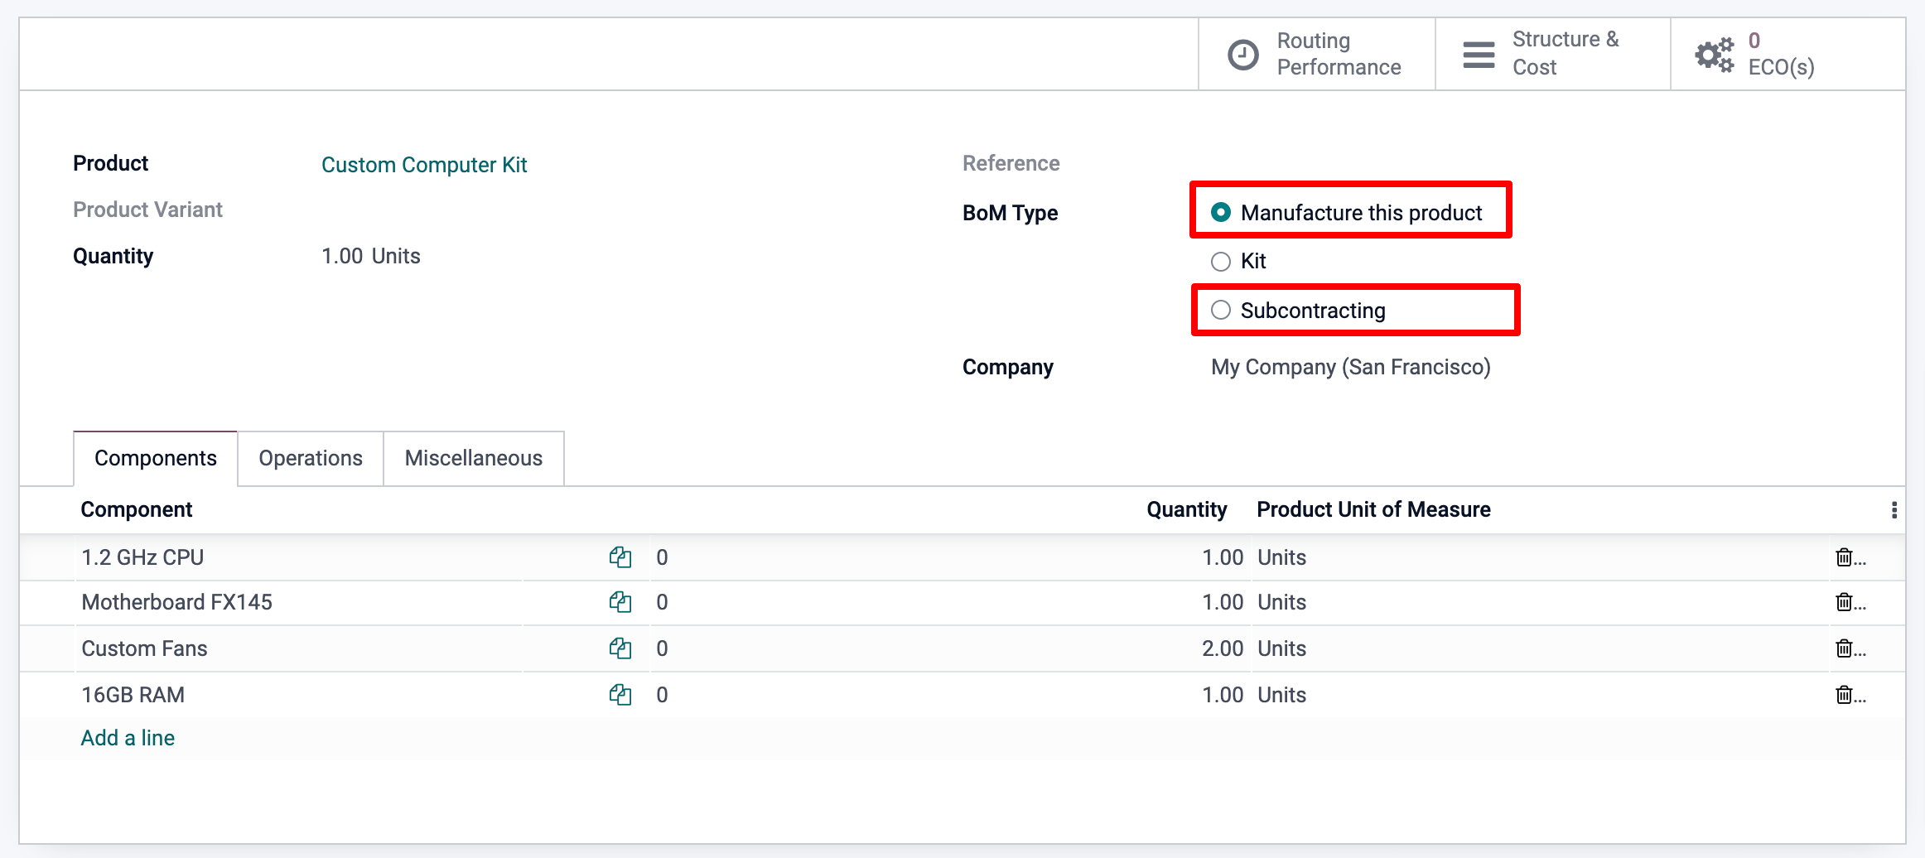Choose Subcontracting as BoM type
Screen dimensions: 1925x858
1221,311
